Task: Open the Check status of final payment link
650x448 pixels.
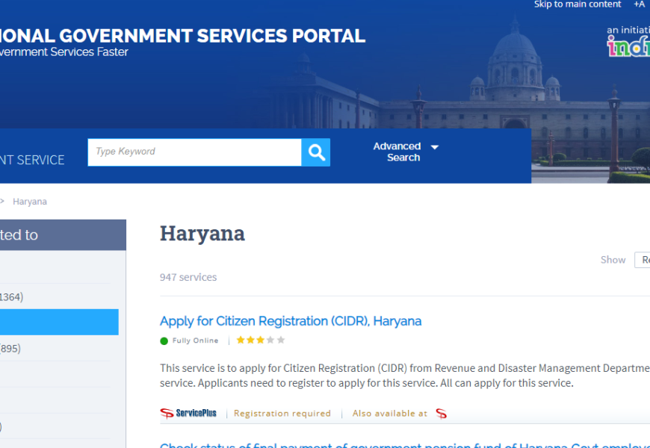Action: [403, 445]
